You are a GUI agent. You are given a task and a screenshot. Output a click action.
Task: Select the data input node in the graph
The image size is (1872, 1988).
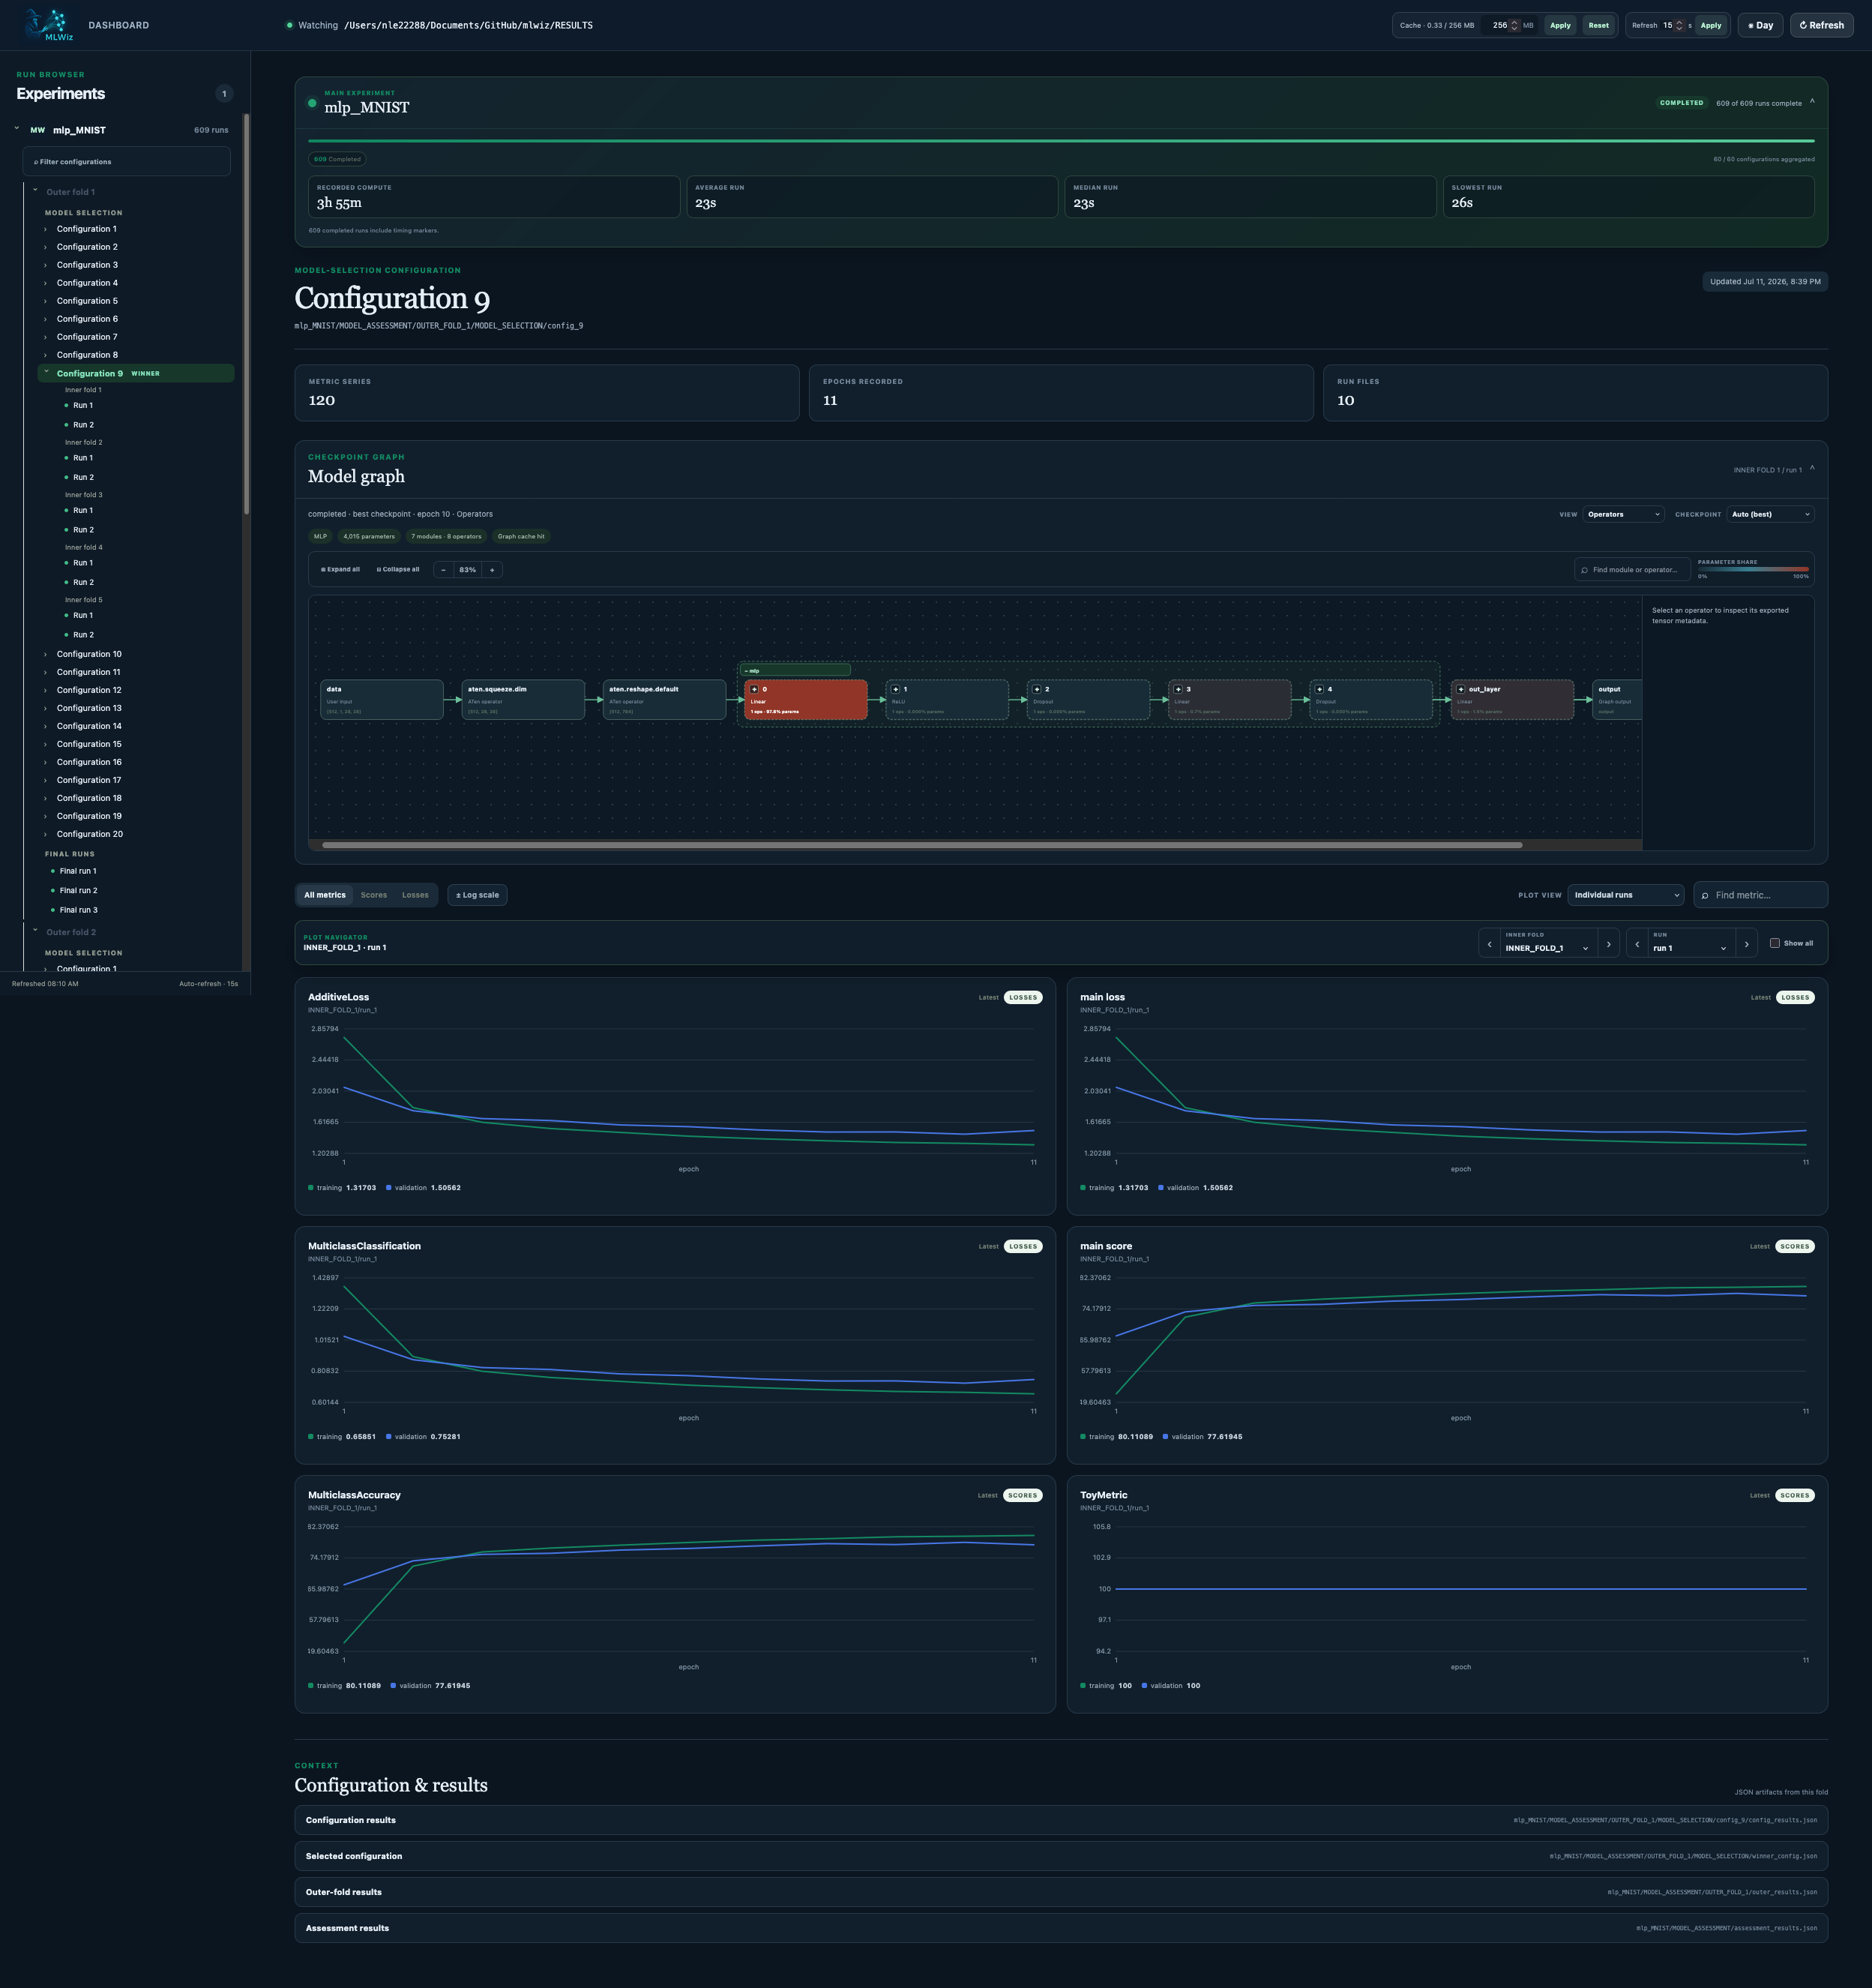pos(382,699)
